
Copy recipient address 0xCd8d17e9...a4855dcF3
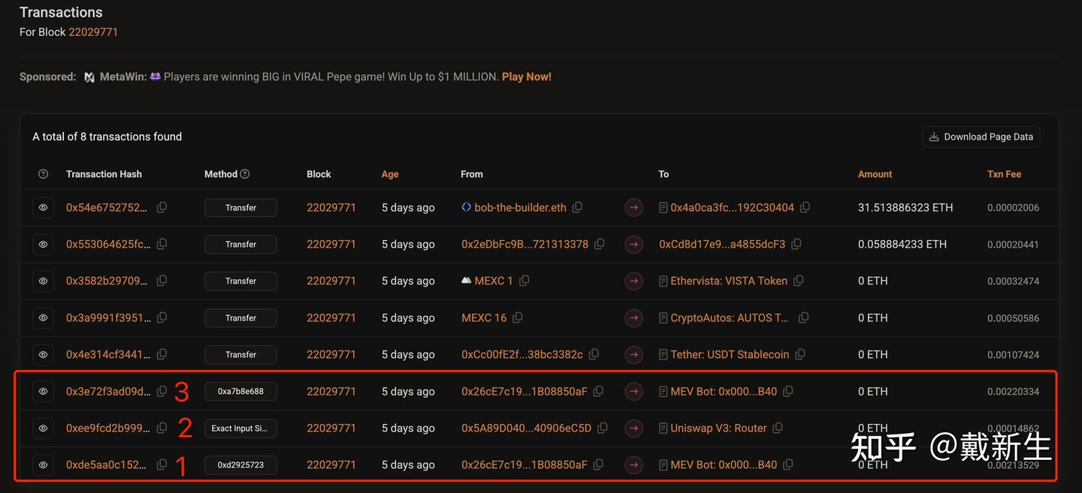[x=796, y=245]
